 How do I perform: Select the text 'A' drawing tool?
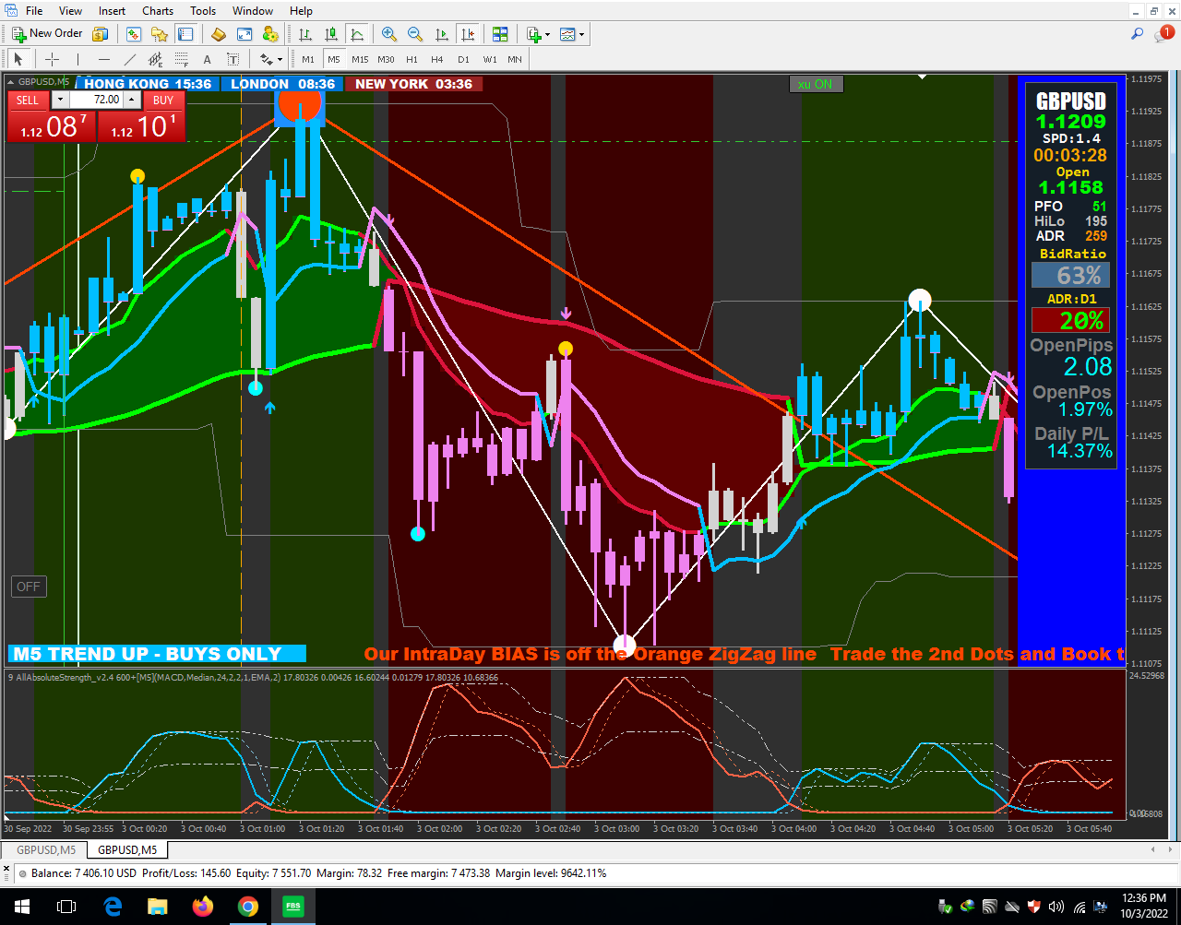pyautogui.click(x=208, y=59)
